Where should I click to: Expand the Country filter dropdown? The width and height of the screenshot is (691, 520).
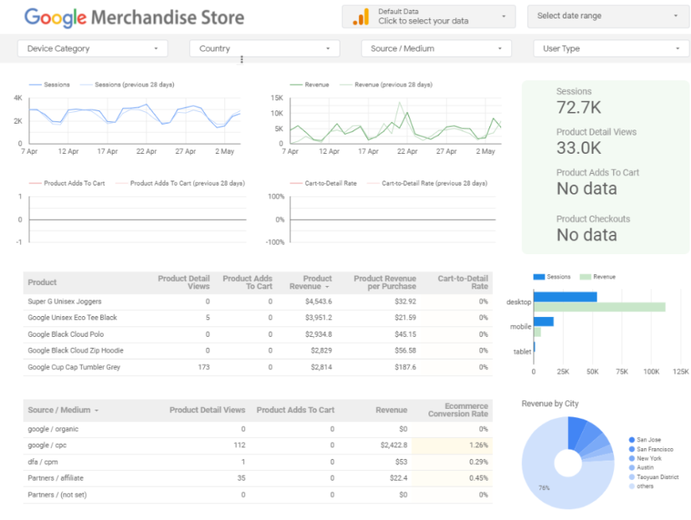264,48
